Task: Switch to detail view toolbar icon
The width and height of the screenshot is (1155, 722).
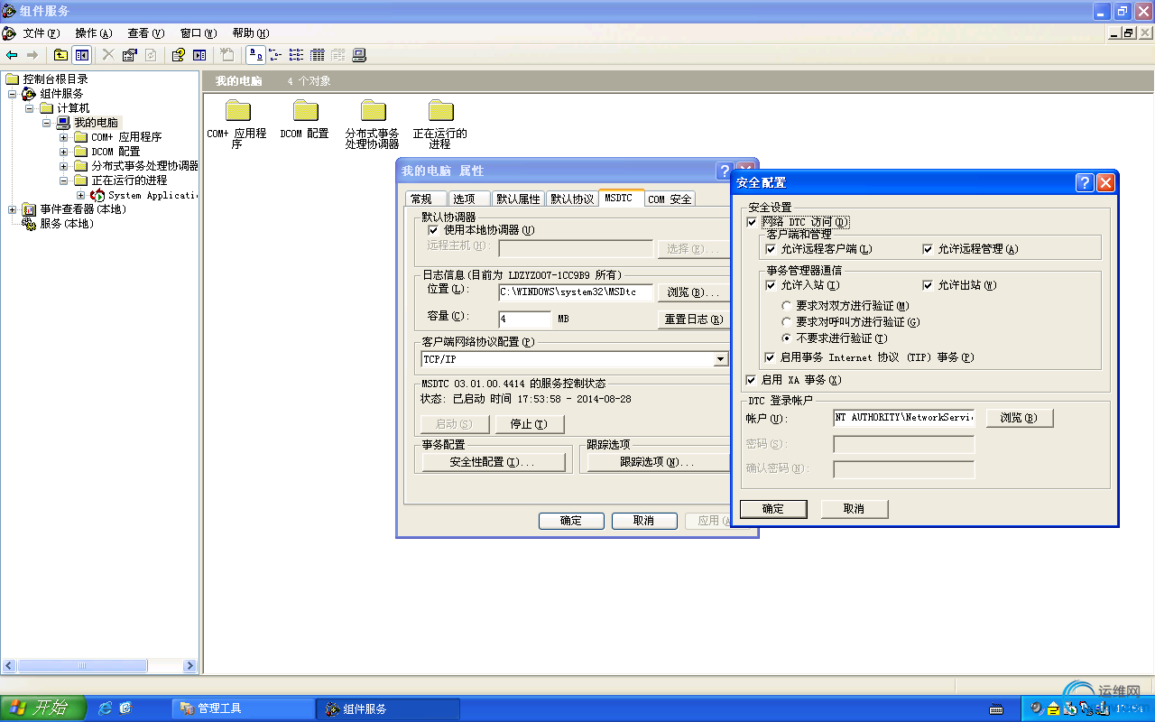Action: 318,55
